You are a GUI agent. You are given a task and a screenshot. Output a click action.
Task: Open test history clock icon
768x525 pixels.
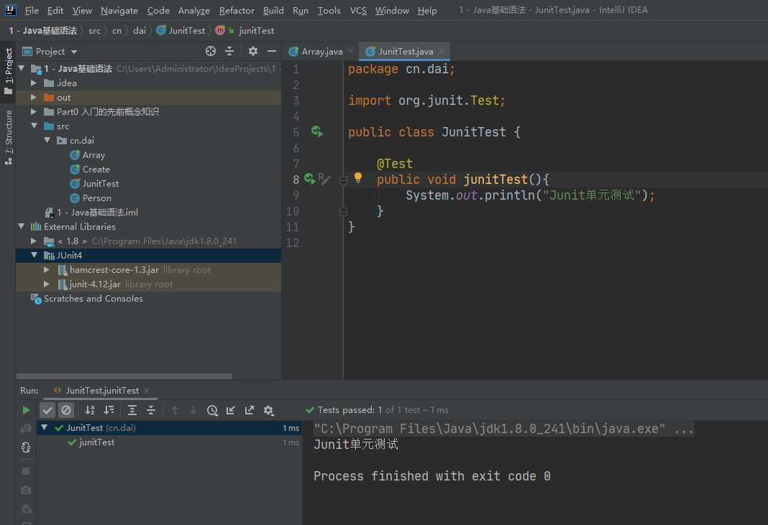pos(212,410)
